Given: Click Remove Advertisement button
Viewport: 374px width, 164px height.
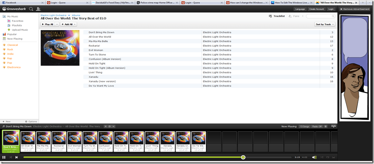Looking at the screenshot, I should pos(355,9).
